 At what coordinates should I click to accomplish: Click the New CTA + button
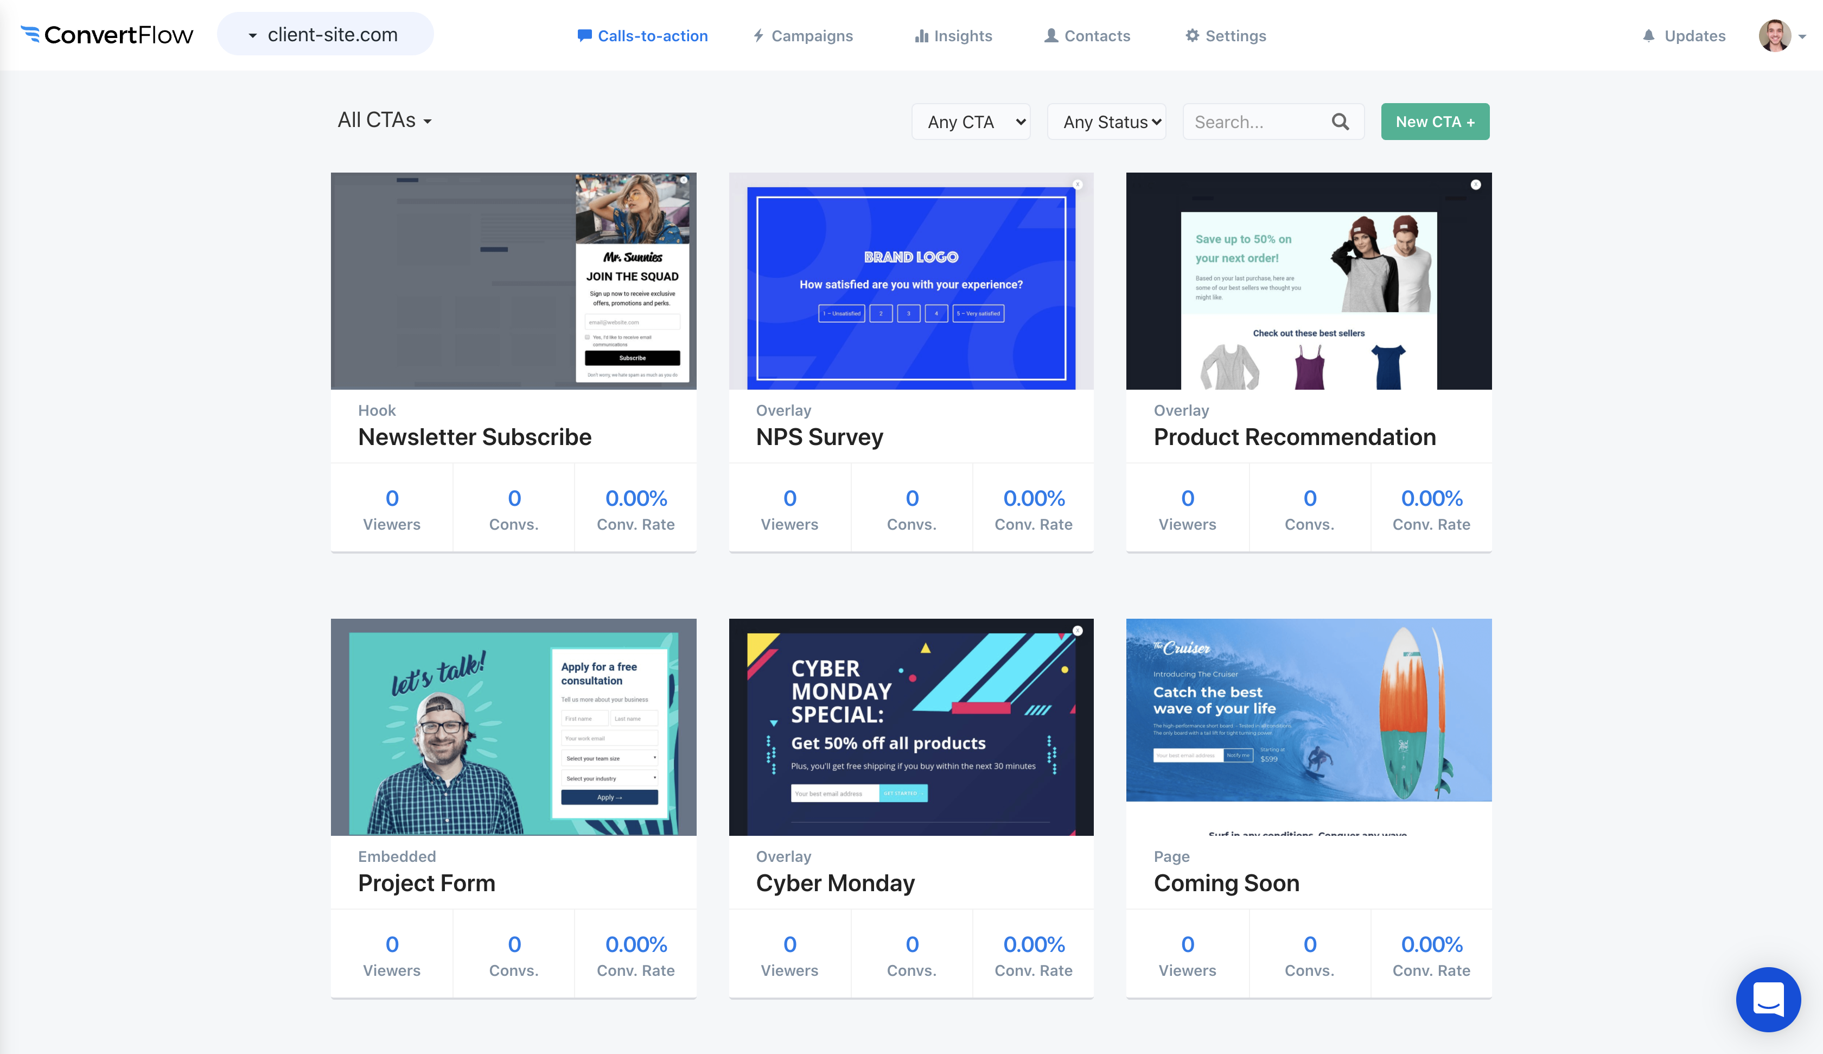pos(1435,121)
